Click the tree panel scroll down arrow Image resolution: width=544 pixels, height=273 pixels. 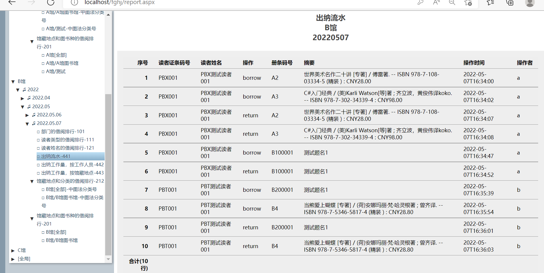coord(108,259)
